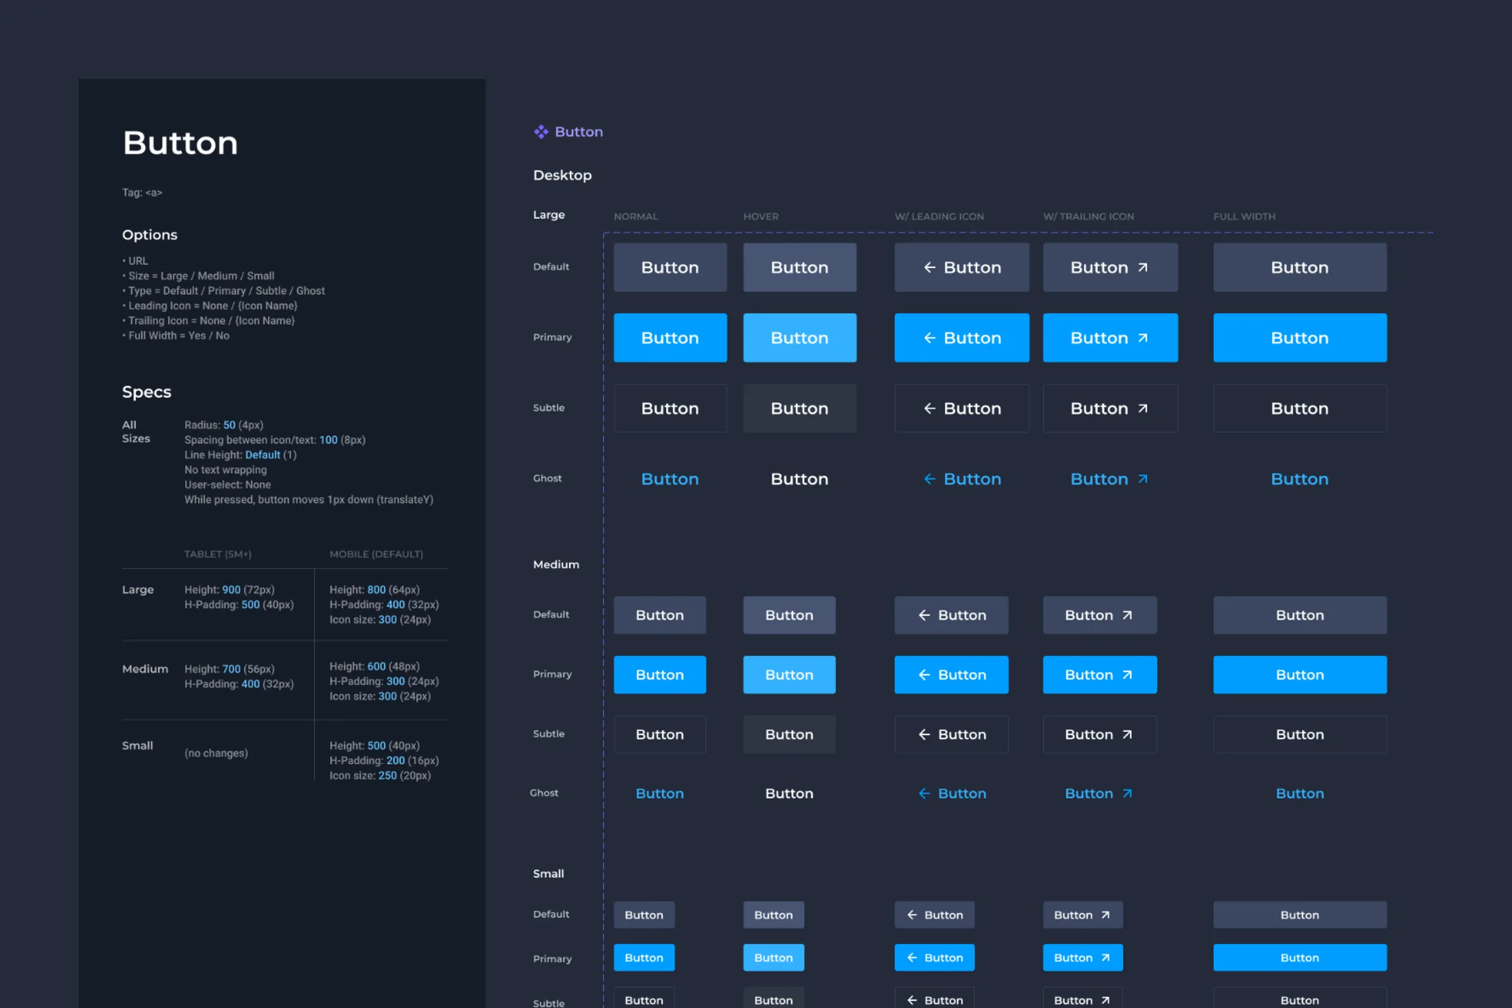The height and width of the screenshot is (1008, 1512).
Task: Click Large Subtle hover state button
Action: tap(799, 408)
